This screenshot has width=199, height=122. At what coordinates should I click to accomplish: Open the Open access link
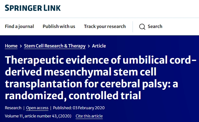pos(37,108)
